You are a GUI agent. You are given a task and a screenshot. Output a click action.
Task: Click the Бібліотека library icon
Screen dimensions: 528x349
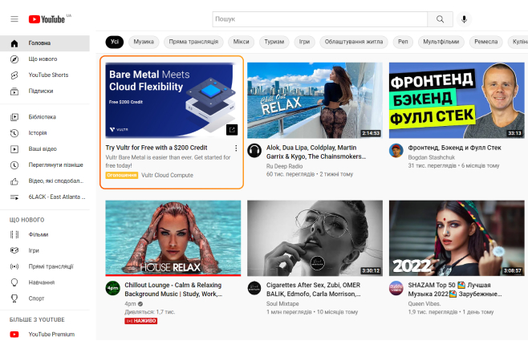click(14, 117)
